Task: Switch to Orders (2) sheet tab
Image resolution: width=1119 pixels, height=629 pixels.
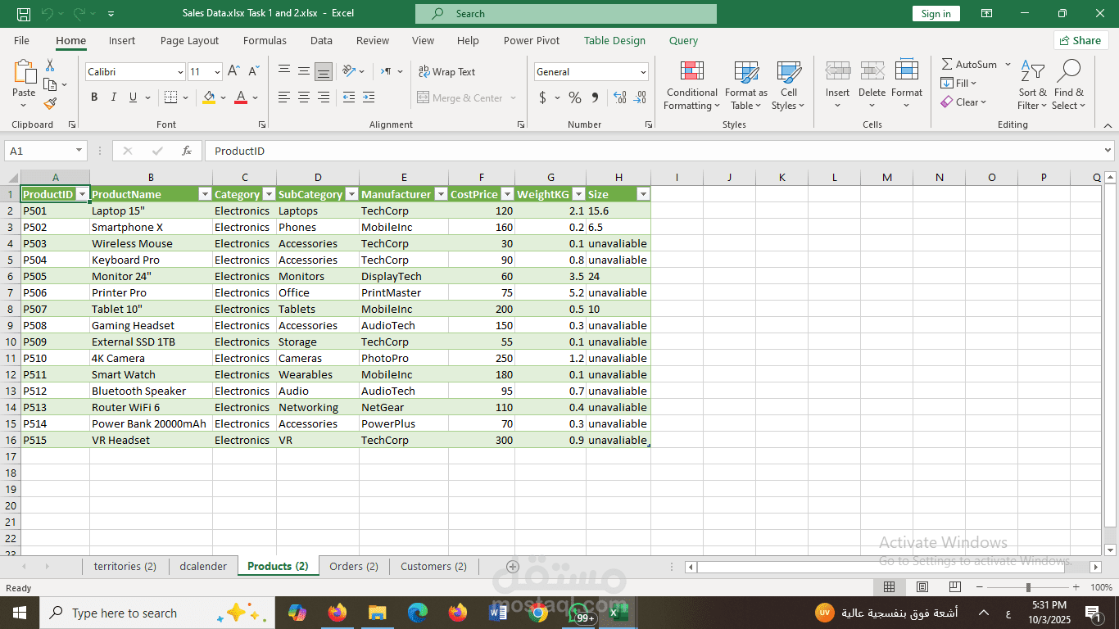Action: coord(354,566)
